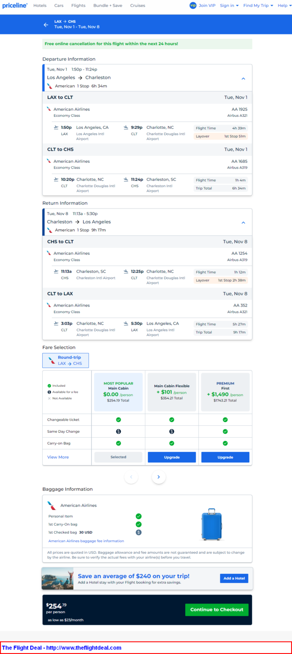Click American Airlines logo in Baggage Information
This screenshot has width=292, height=654.
point(52,506)
